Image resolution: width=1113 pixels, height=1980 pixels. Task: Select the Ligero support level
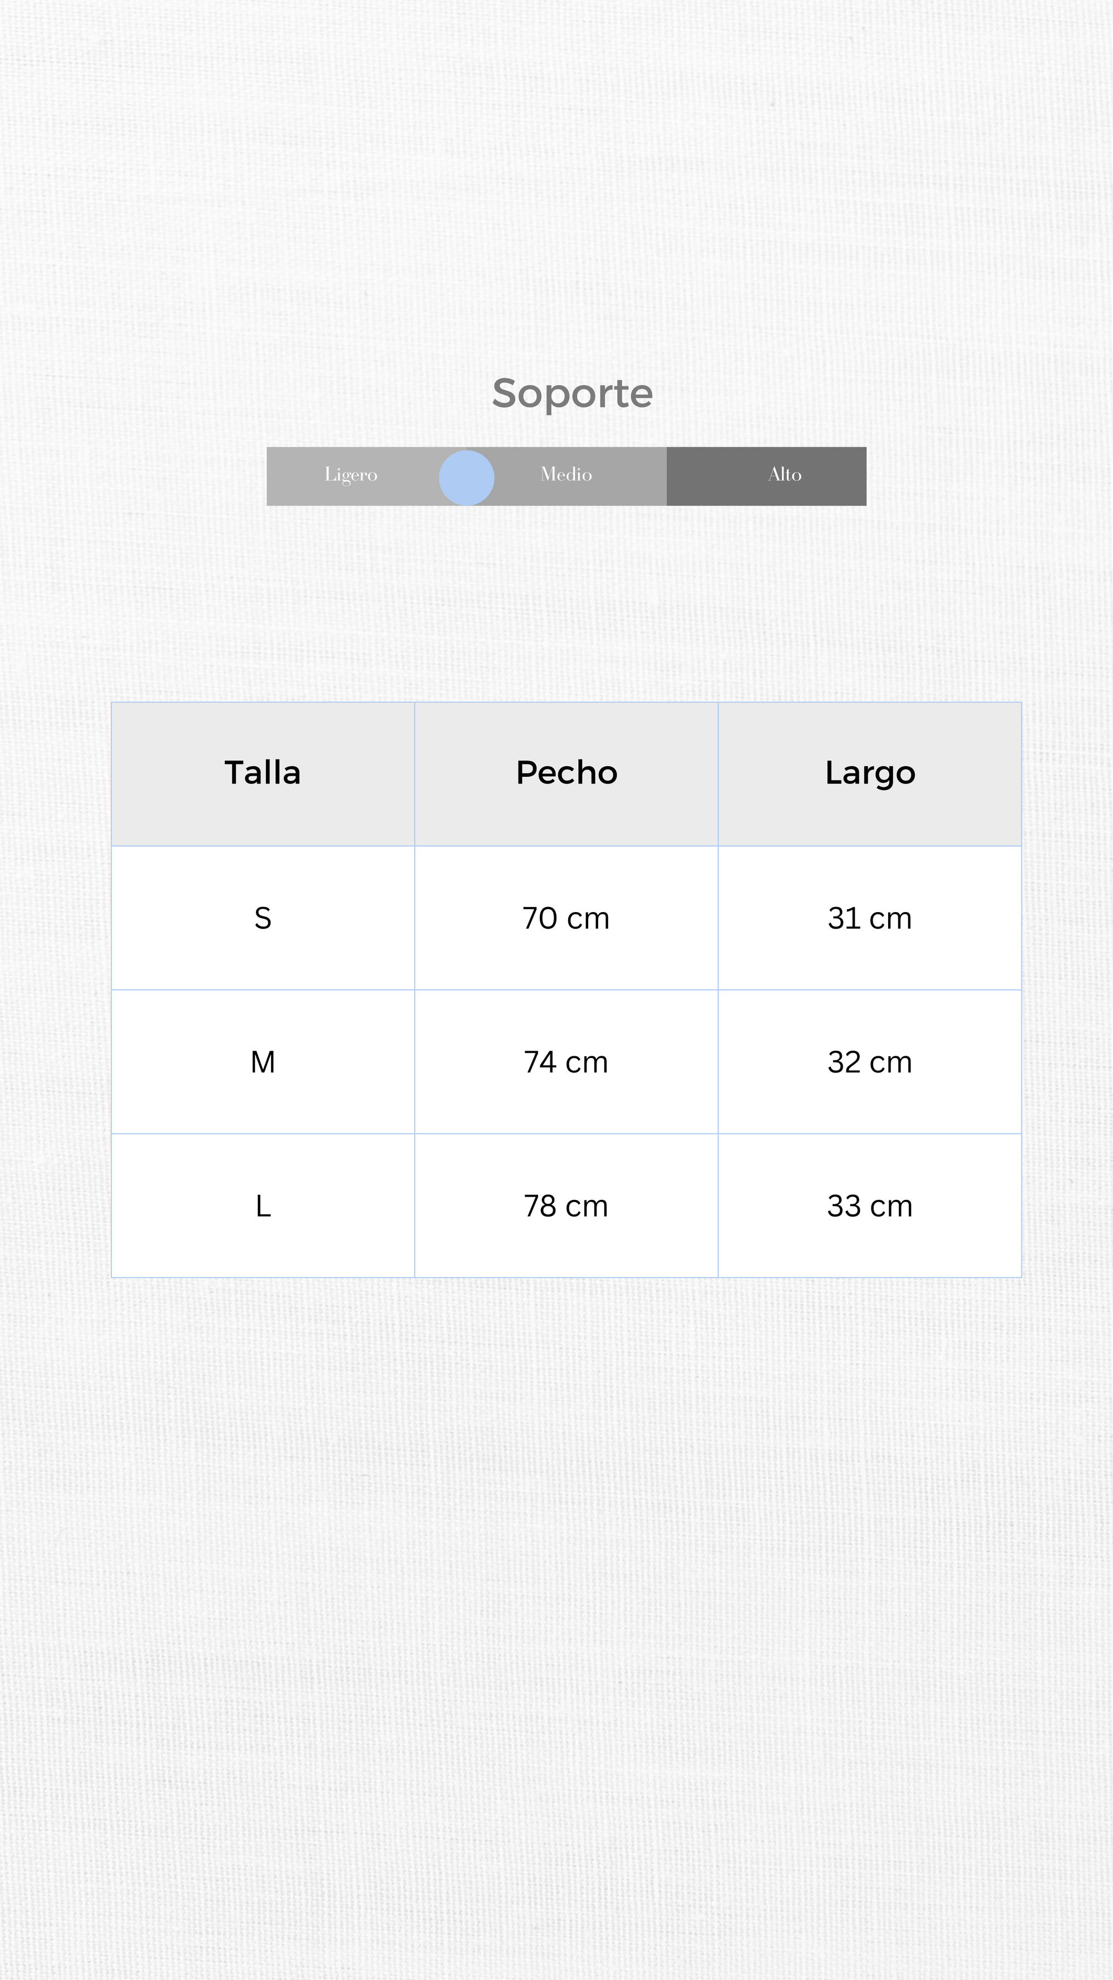[x=351, y=475]
